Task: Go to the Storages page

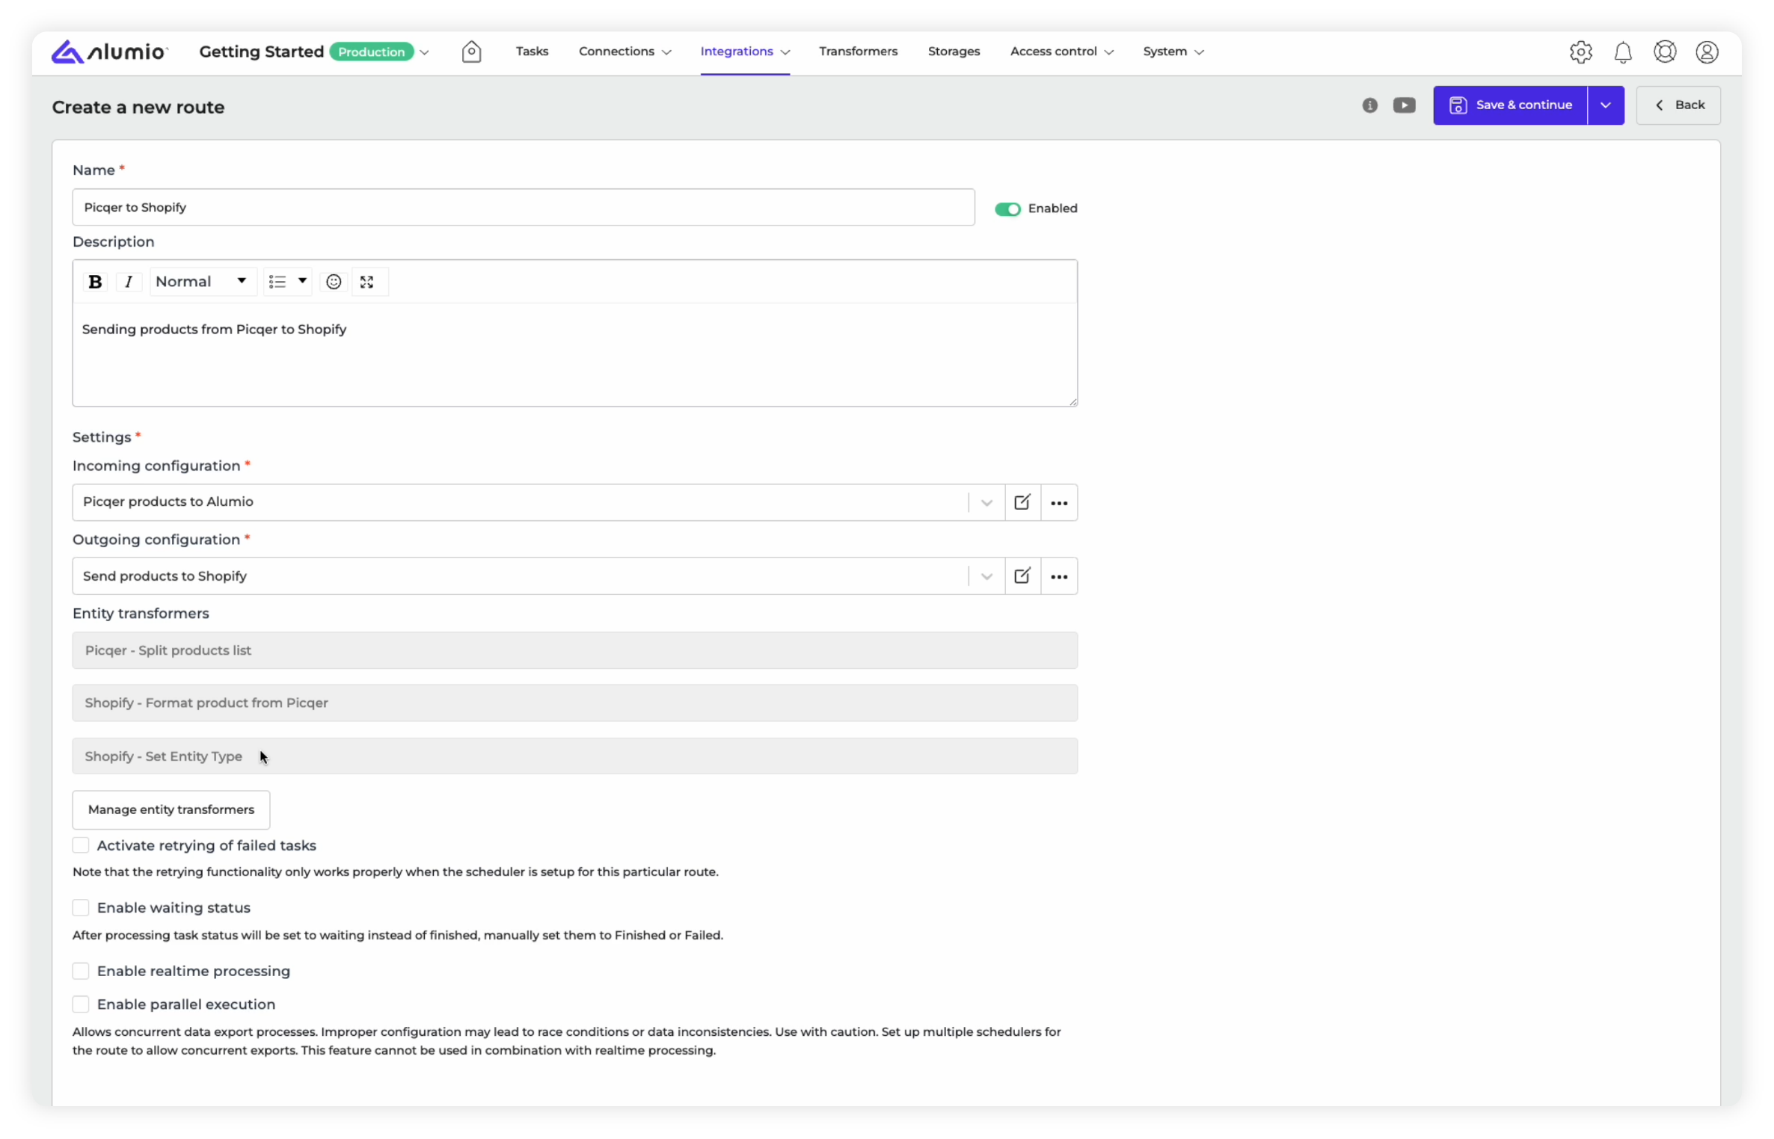Action: (954, 52)
